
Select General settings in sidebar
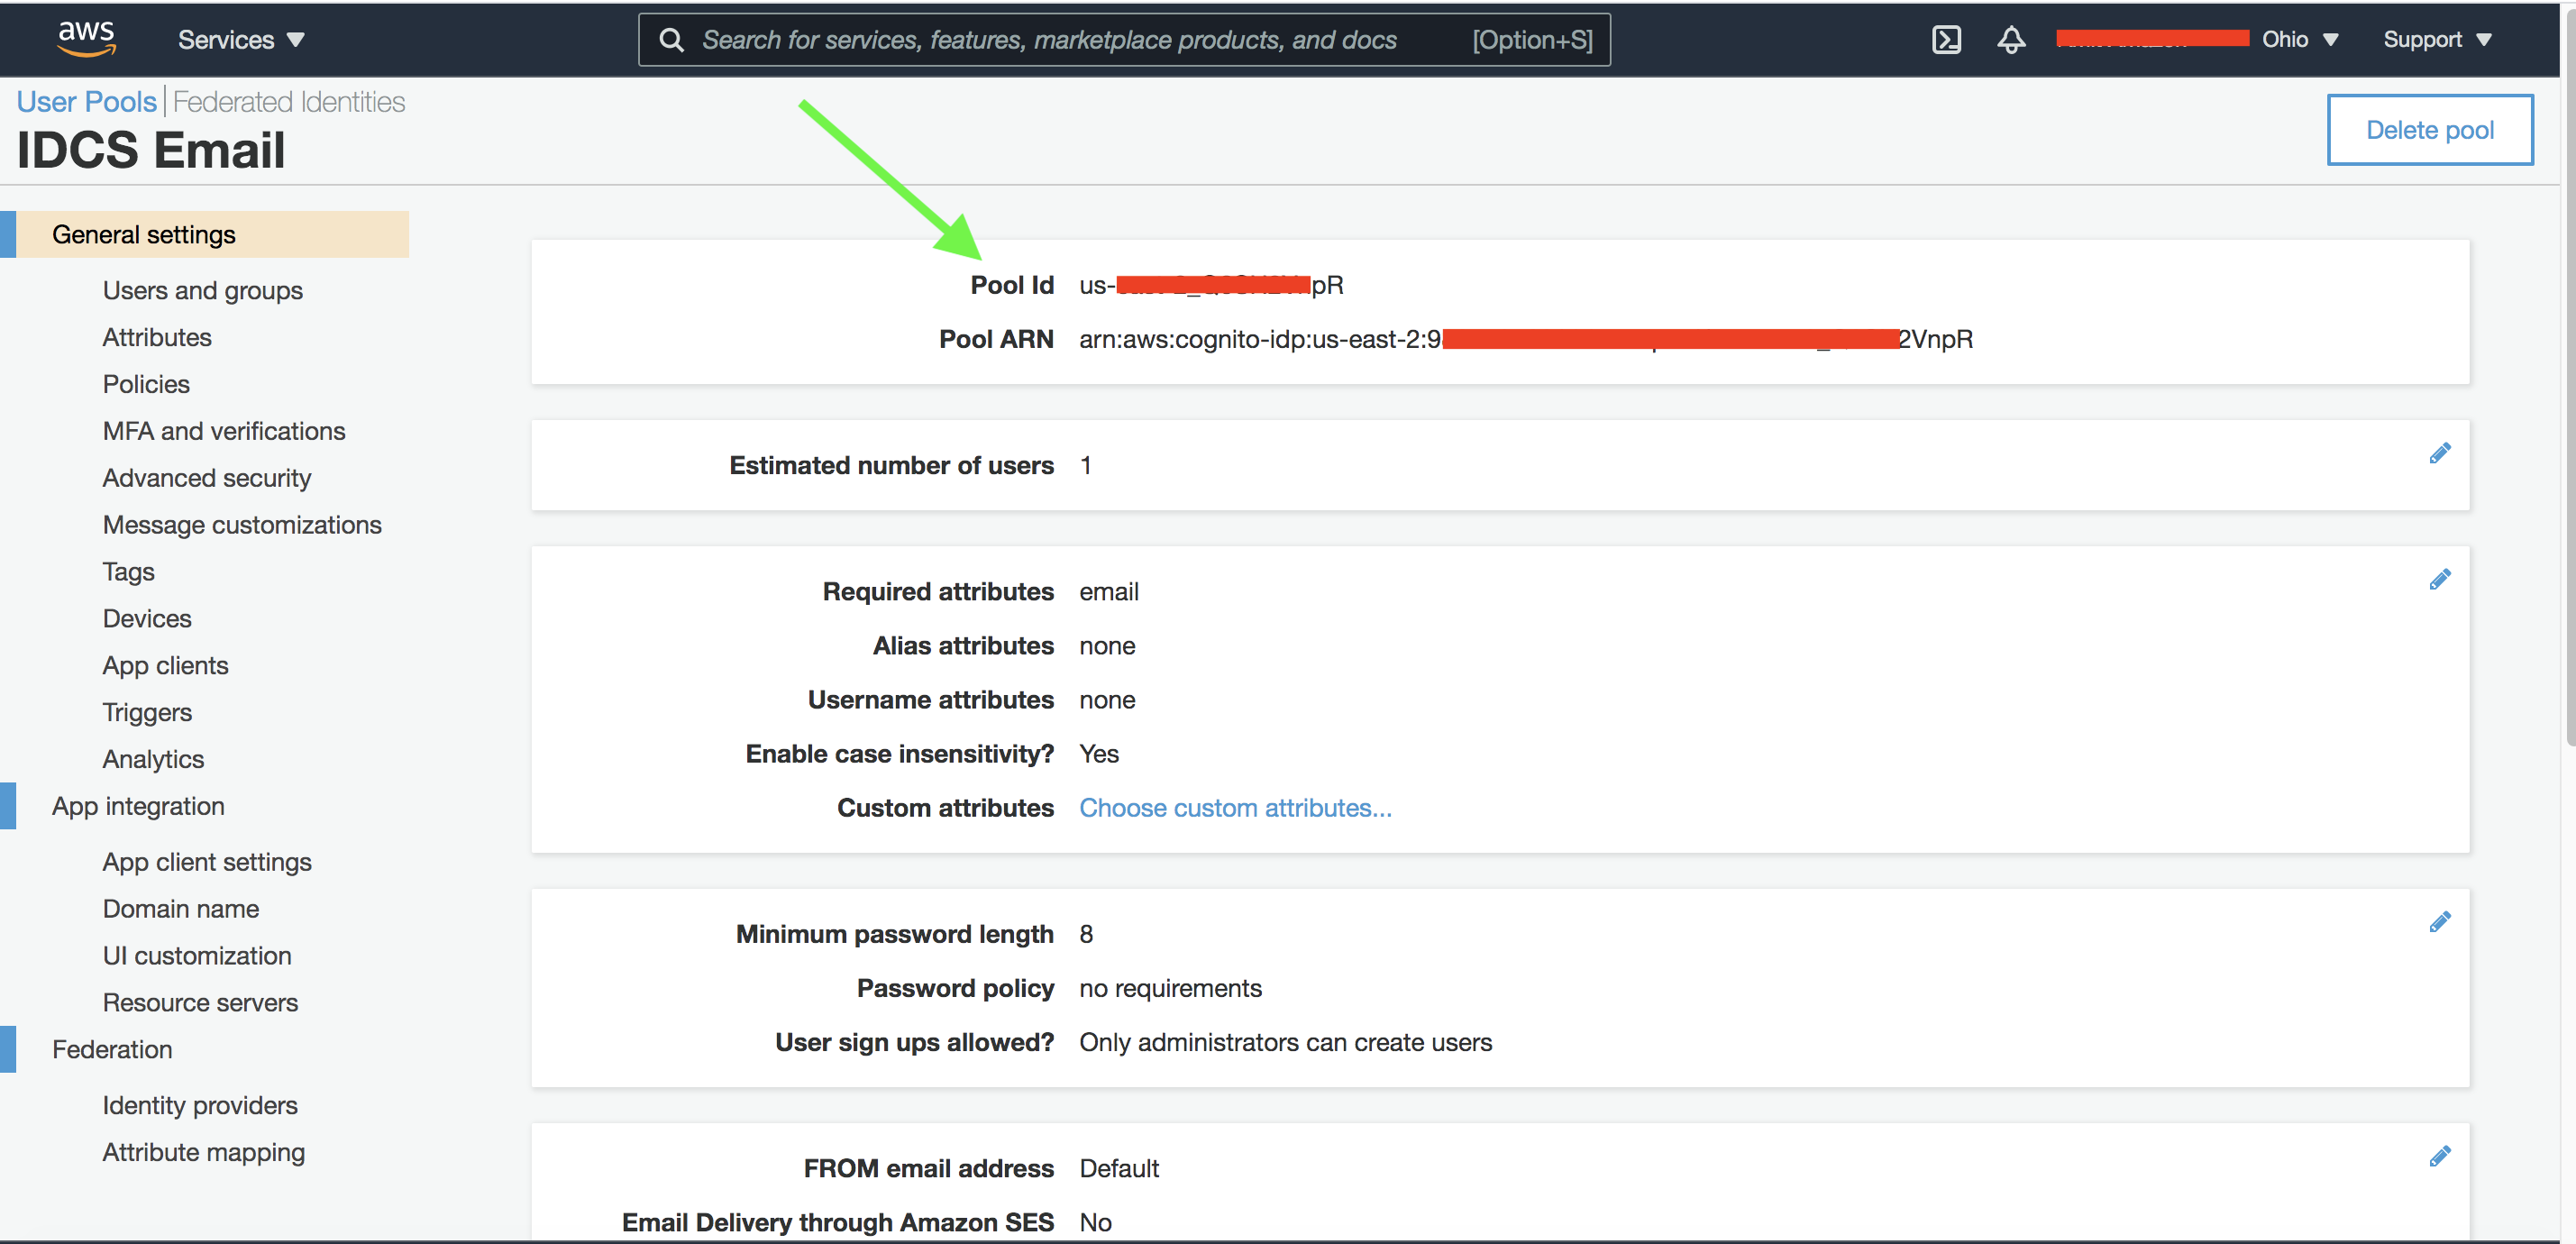(x=144, y=234)
